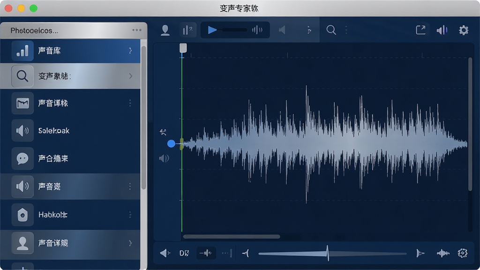Open settings gear in top toolbar
Screen dimensions: 480x270
point(464,30)
